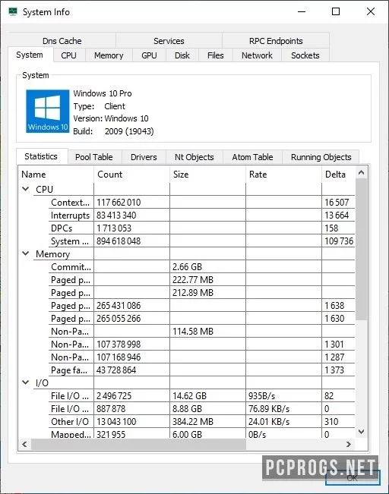The width and height of the screenshot is (389, 494).
Task: Select the Commit... row
Action: click(x=186, y=266)
